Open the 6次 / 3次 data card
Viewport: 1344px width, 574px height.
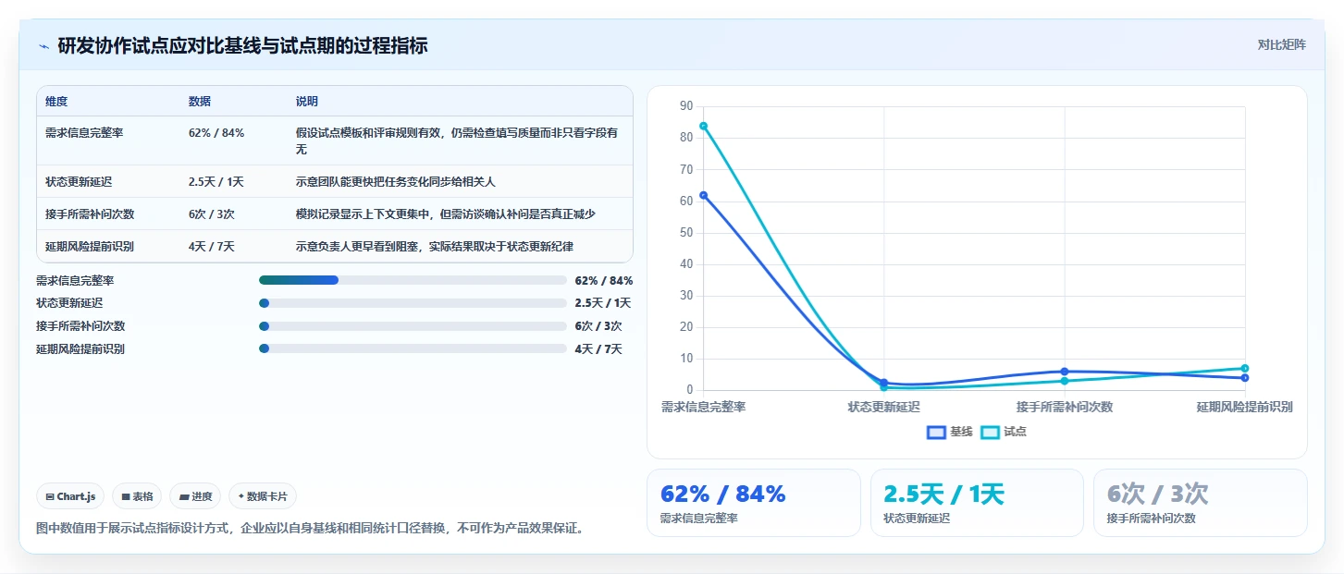tap(1201, 503)
